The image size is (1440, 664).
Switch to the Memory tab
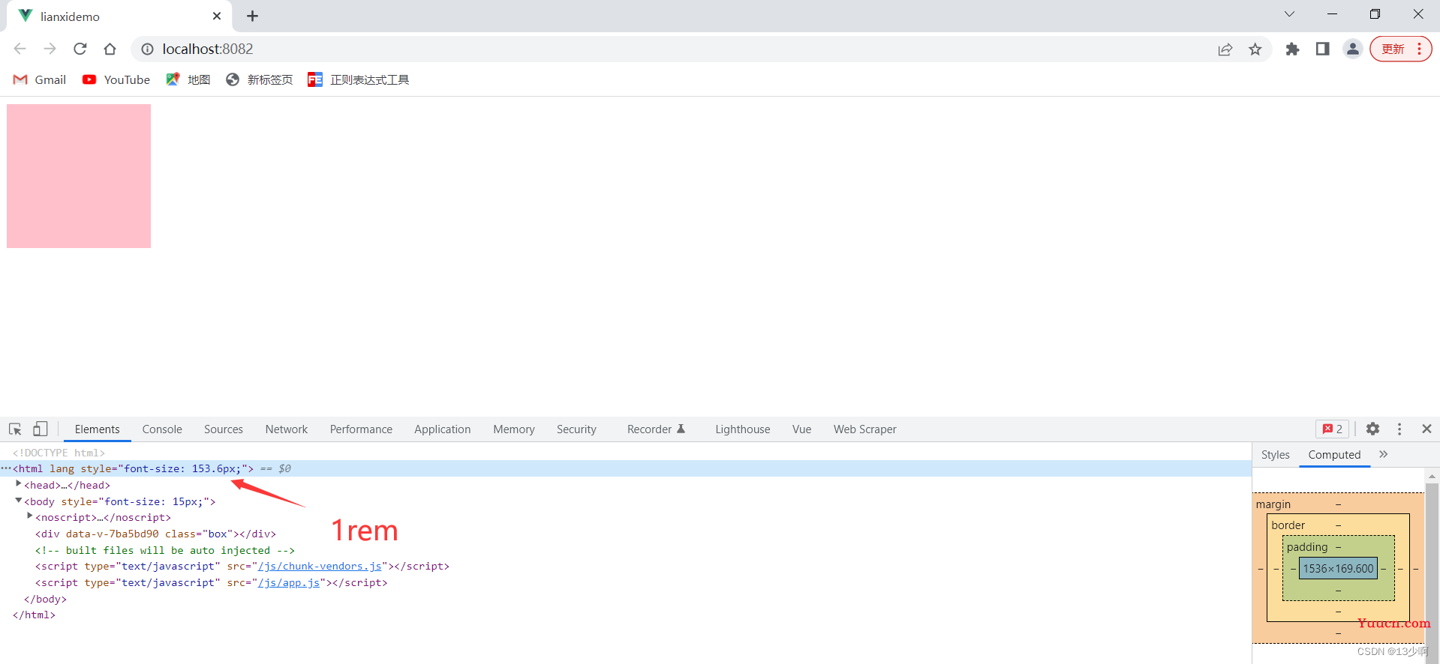514,429
